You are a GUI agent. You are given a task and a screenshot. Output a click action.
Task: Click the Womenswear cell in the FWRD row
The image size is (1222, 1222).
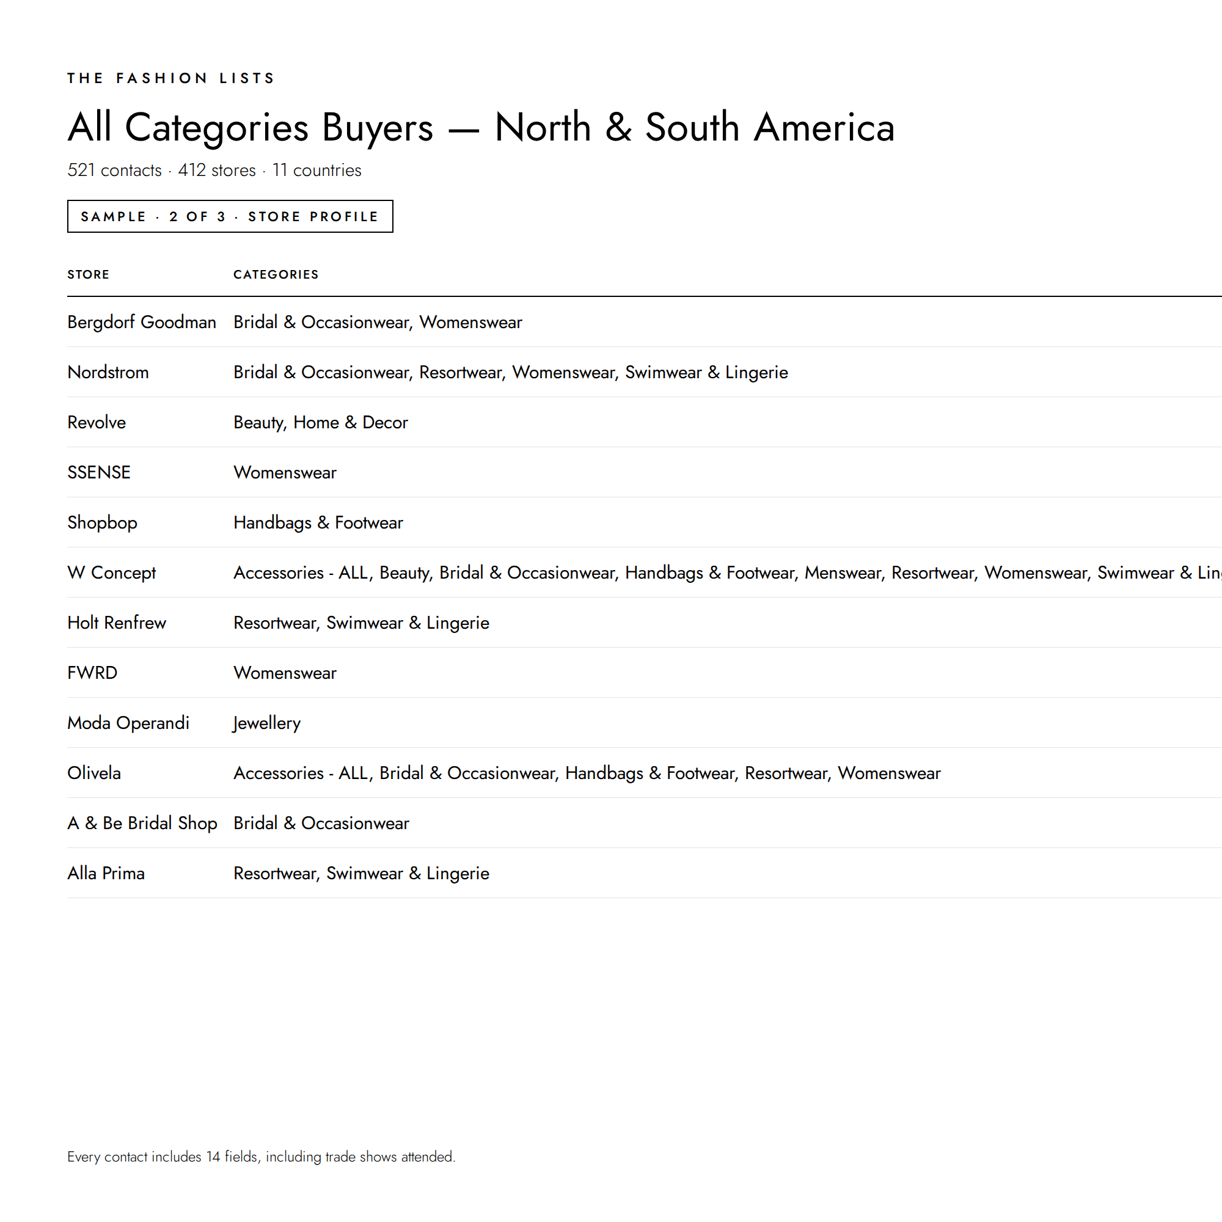pyautogui.click(x=285, y=672)
